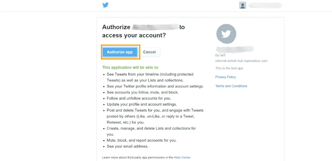332x161 pixels.
Task: Visit the Help Center link
Action: 182,157
